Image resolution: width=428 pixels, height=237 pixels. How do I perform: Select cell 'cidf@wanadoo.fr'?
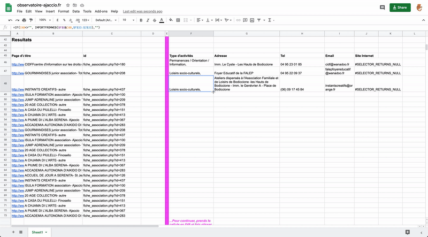pos(339,63)
